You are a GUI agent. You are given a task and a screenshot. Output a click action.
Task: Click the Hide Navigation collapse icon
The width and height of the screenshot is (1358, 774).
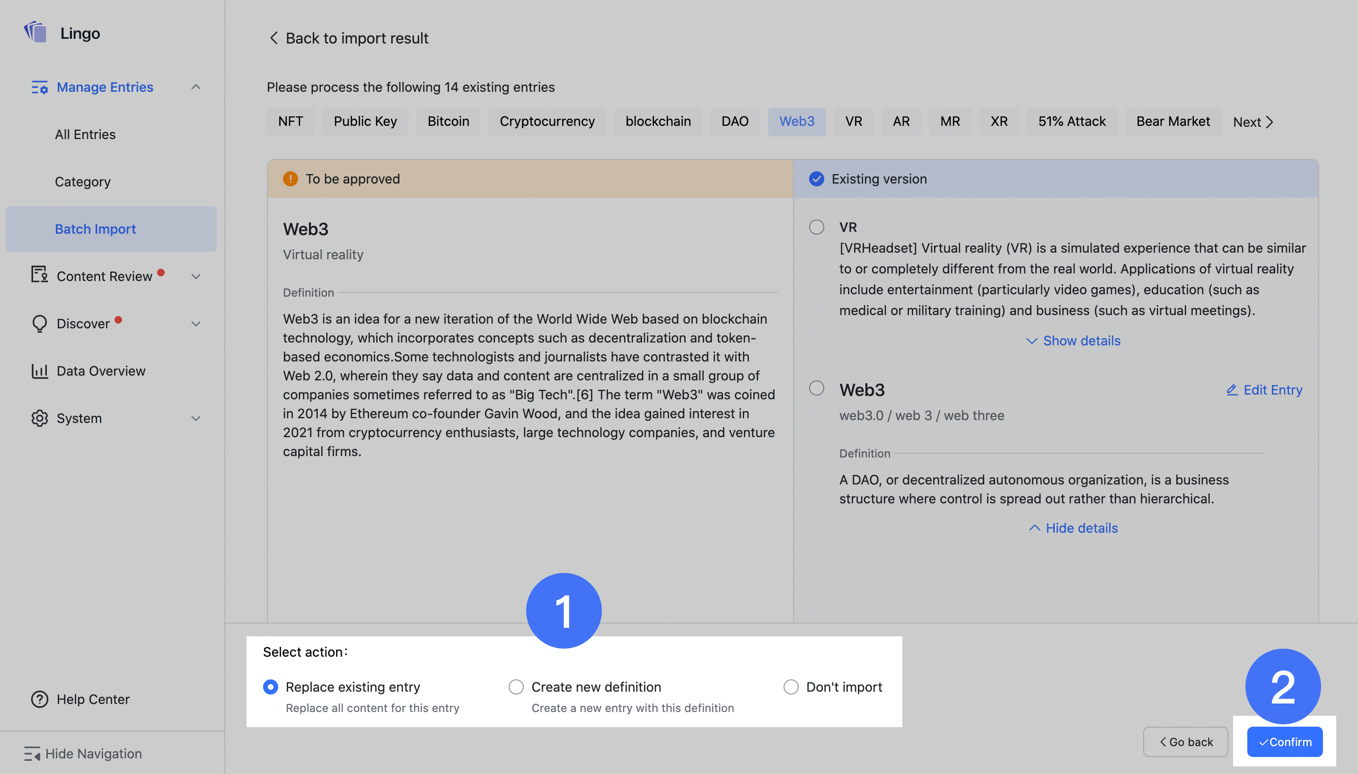click(x=32, y=754)
